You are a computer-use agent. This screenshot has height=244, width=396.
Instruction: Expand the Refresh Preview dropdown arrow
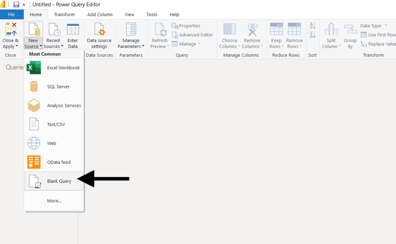pos(168,46)
